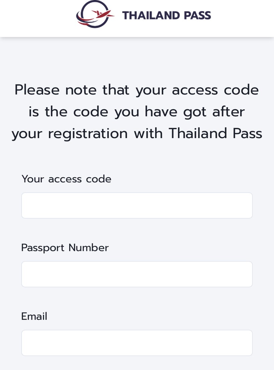Focus the "Your access code" input field
The width and height of the screenshot is (274, 370).
(137, 206)
